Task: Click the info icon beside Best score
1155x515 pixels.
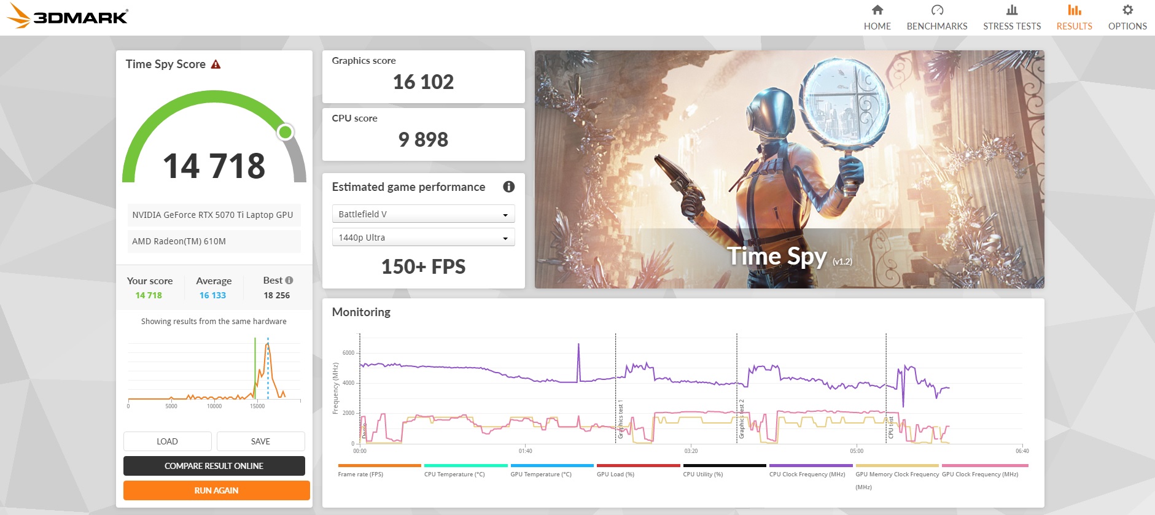Action: coord(289,281)
